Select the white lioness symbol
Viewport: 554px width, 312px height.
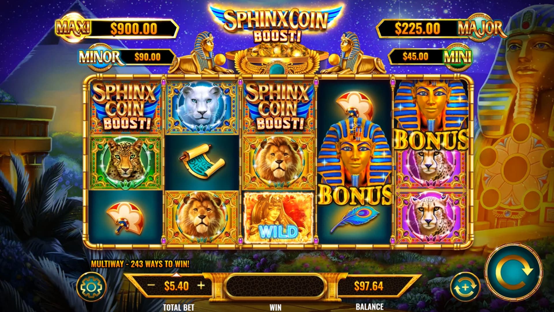click(x=201, y=107)
